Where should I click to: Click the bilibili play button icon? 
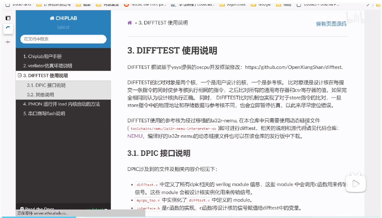pos(356,183)
